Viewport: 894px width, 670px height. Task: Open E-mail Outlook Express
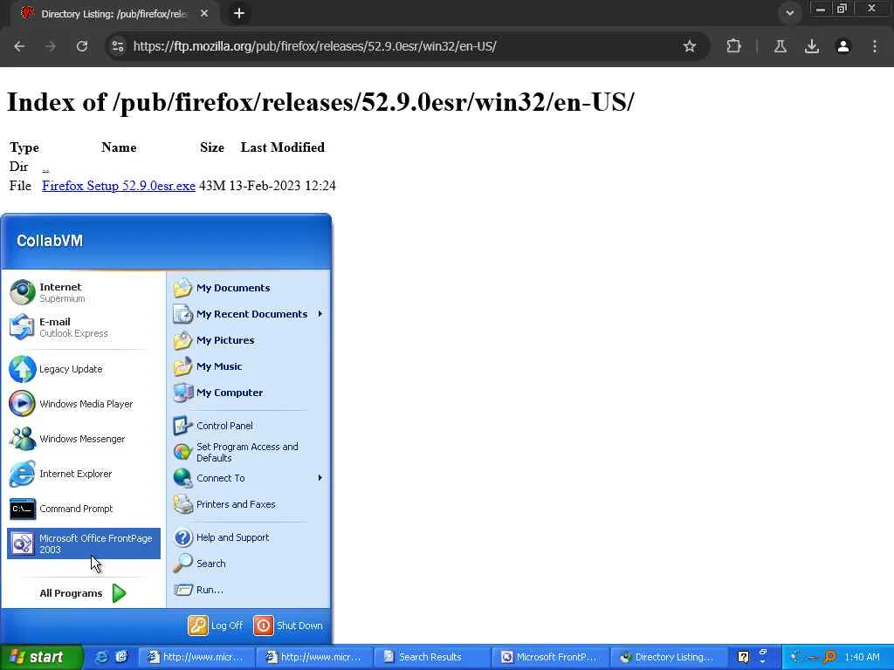click(84, 327)
